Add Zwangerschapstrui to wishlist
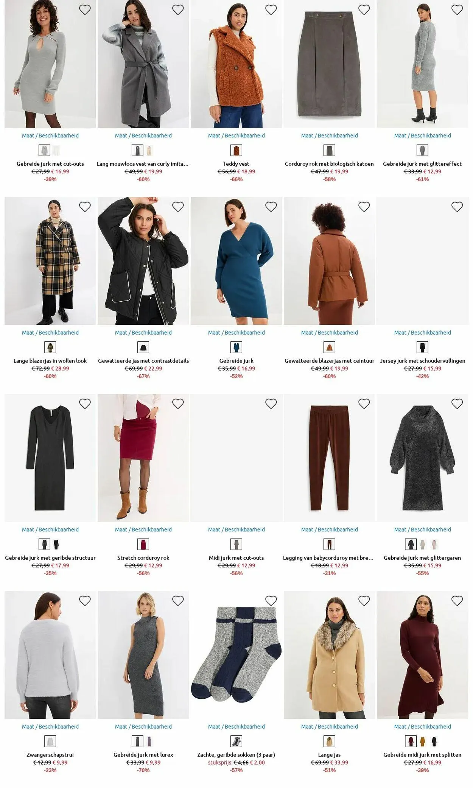 85,601
